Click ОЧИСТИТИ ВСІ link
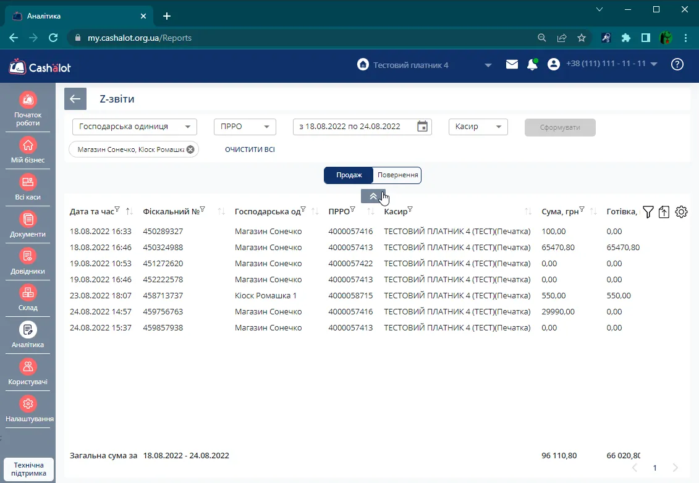The image size is (699, 483). (x=250, y=149)
